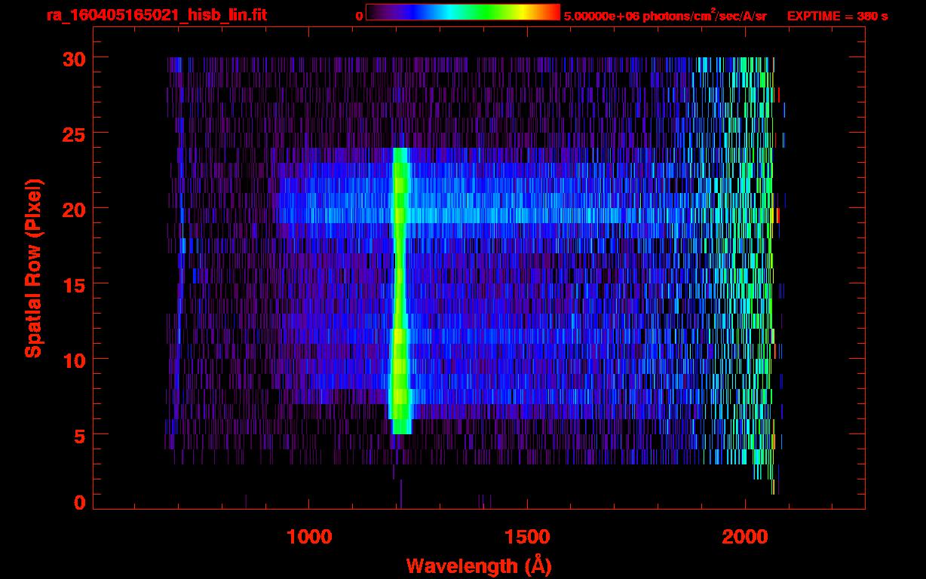Select the y-axis tick label 5
Viewport: 926px width, 579px height.
[78, 435]
